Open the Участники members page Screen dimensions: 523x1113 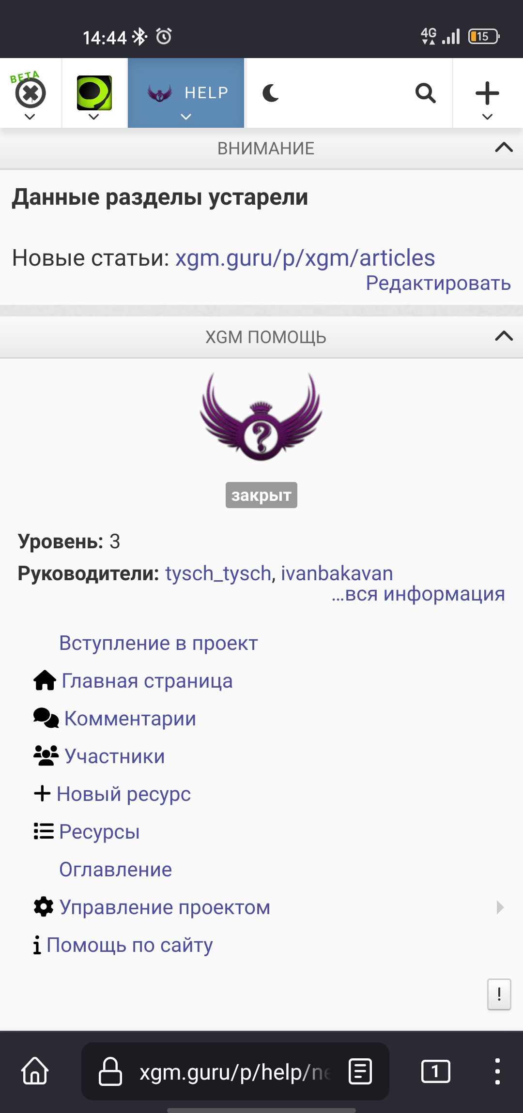(99, 756)
